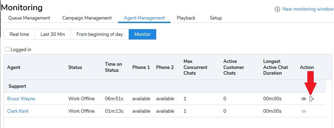Click the eye monitor icon for Bruce Wayne
Screen dimensions: 334x128
pyautogui.click(x=304, y=99)
